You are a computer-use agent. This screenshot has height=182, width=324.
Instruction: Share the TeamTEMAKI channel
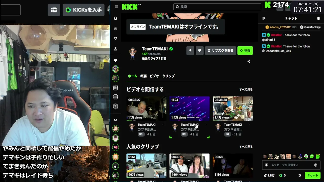(249, 61)
